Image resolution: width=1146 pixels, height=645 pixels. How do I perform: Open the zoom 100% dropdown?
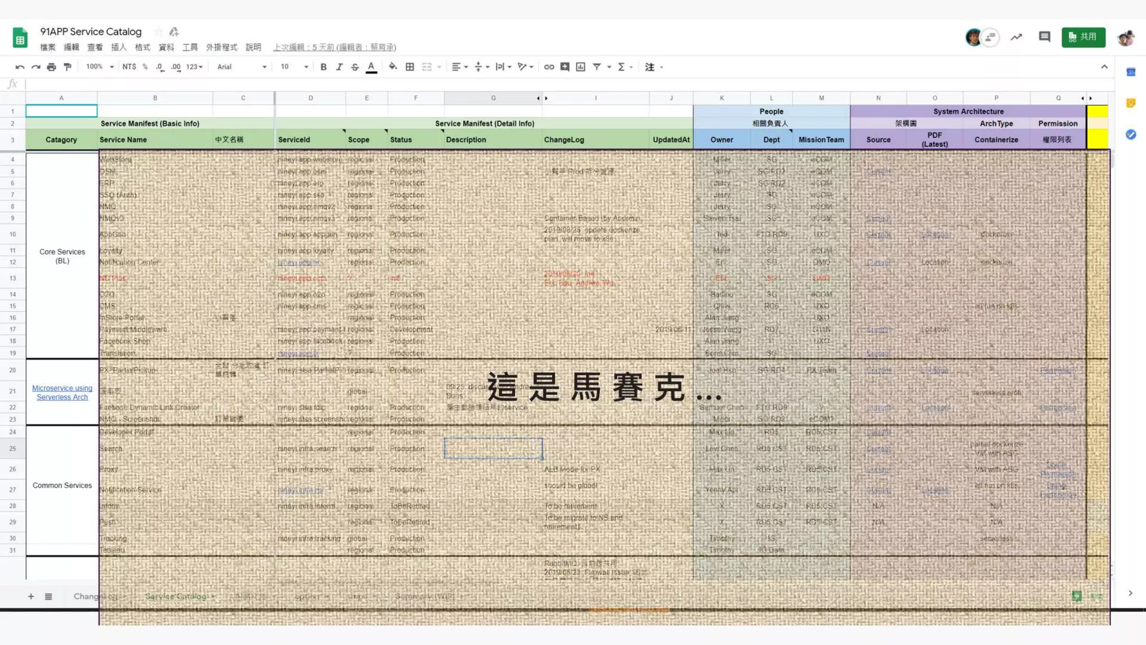(x=100, y=67)
